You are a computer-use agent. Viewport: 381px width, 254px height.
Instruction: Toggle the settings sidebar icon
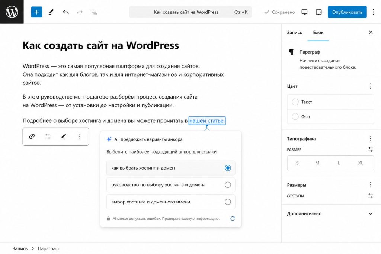click(x=318, y=12)
